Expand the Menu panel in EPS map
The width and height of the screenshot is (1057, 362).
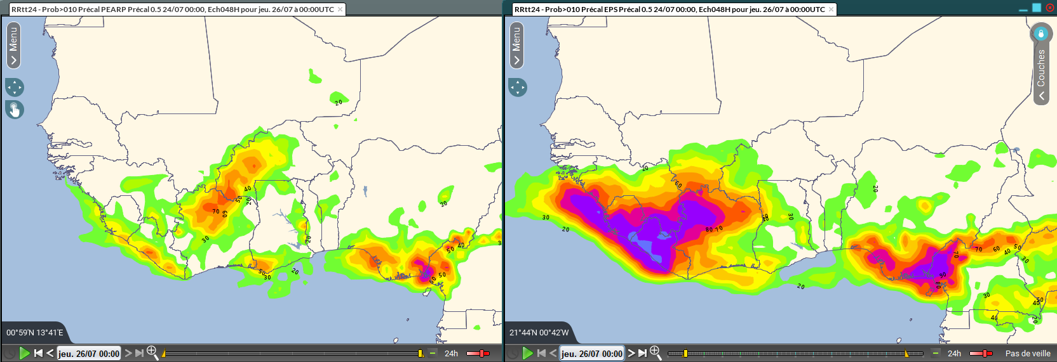click(516, 46)
